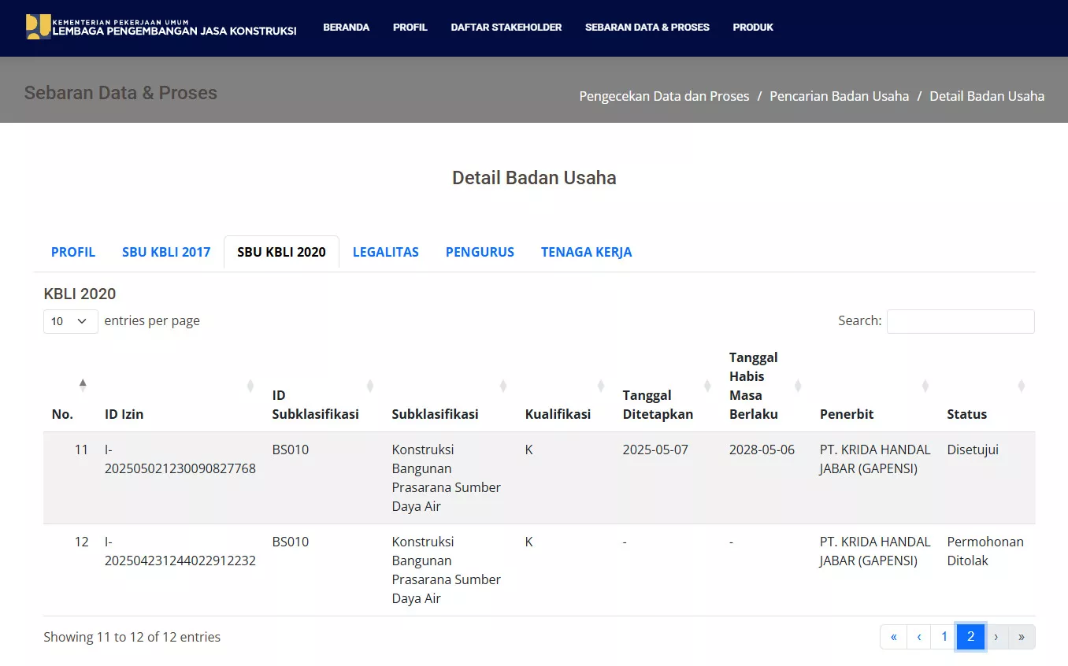
Task: Go to pagination page 1
Action: tap(944, 637)
